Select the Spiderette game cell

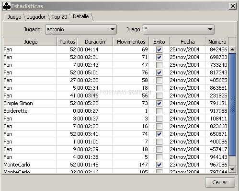point(30,111)
